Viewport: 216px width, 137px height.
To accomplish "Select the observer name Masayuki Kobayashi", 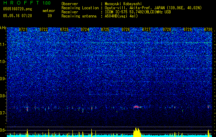I will click(x=123, y=4).
